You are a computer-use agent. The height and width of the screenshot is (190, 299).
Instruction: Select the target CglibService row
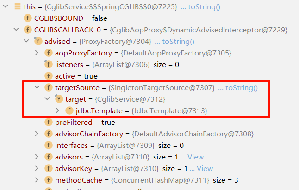(x=115, y=99)
